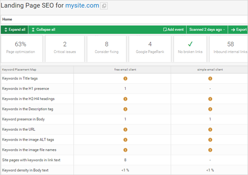Click H1 presence value 1 for free email client

[x=125, y=88]
